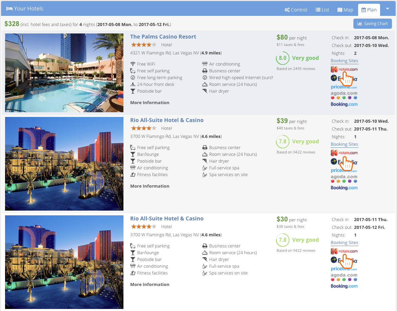This screenshot has height=311, width=397.
Task: Select agoda.com for the $30 Rio night
Action: coord(344,277)
